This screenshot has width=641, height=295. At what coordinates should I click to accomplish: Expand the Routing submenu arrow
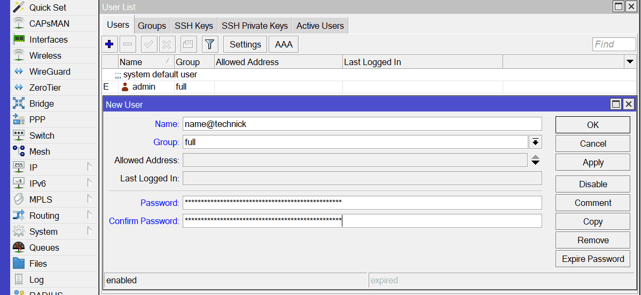[x=90, y=215]
